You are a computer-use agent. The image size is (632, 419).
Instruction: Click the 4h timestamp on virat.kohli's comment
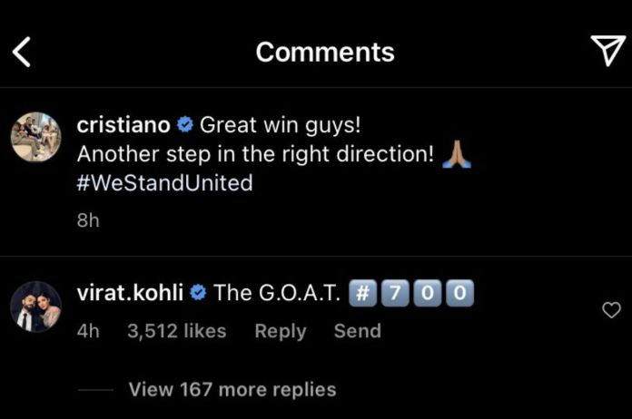pos(88,331)
